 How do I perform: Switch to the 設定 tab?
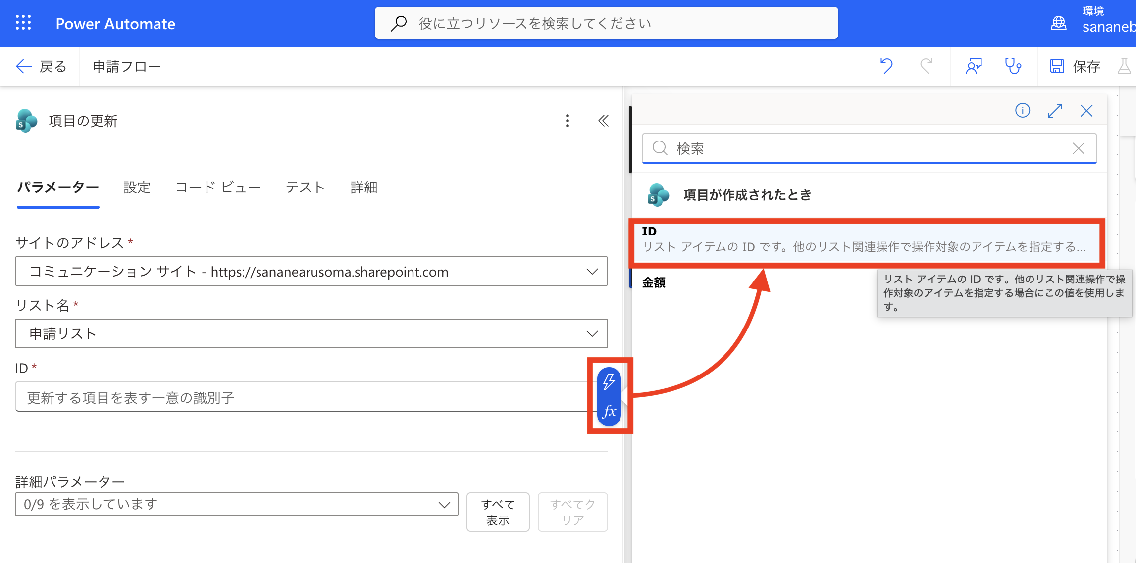click(137, 187)
